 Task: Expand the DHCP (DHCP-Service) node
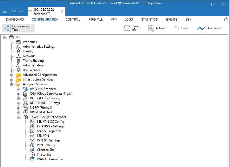tap(19, 99)
